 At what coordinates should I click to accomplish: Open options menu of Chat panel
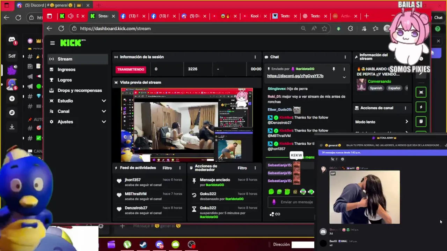click(345, 57)
